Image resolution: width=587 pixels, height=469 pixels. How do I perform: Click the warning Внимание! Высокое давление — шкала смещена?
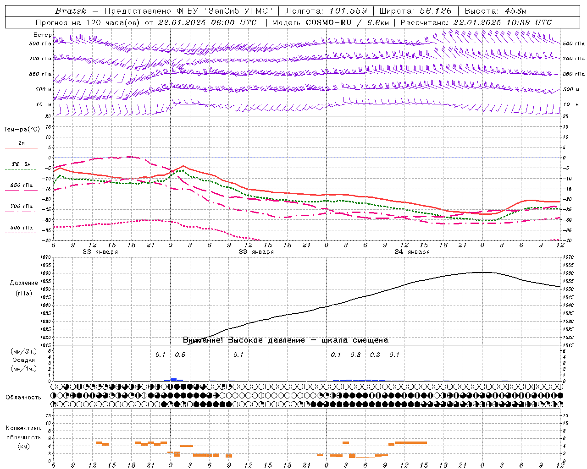[285, 340]
